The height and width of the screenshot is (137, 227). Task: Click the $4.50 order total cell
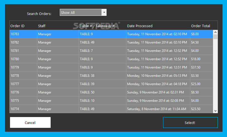pos(201,42)
